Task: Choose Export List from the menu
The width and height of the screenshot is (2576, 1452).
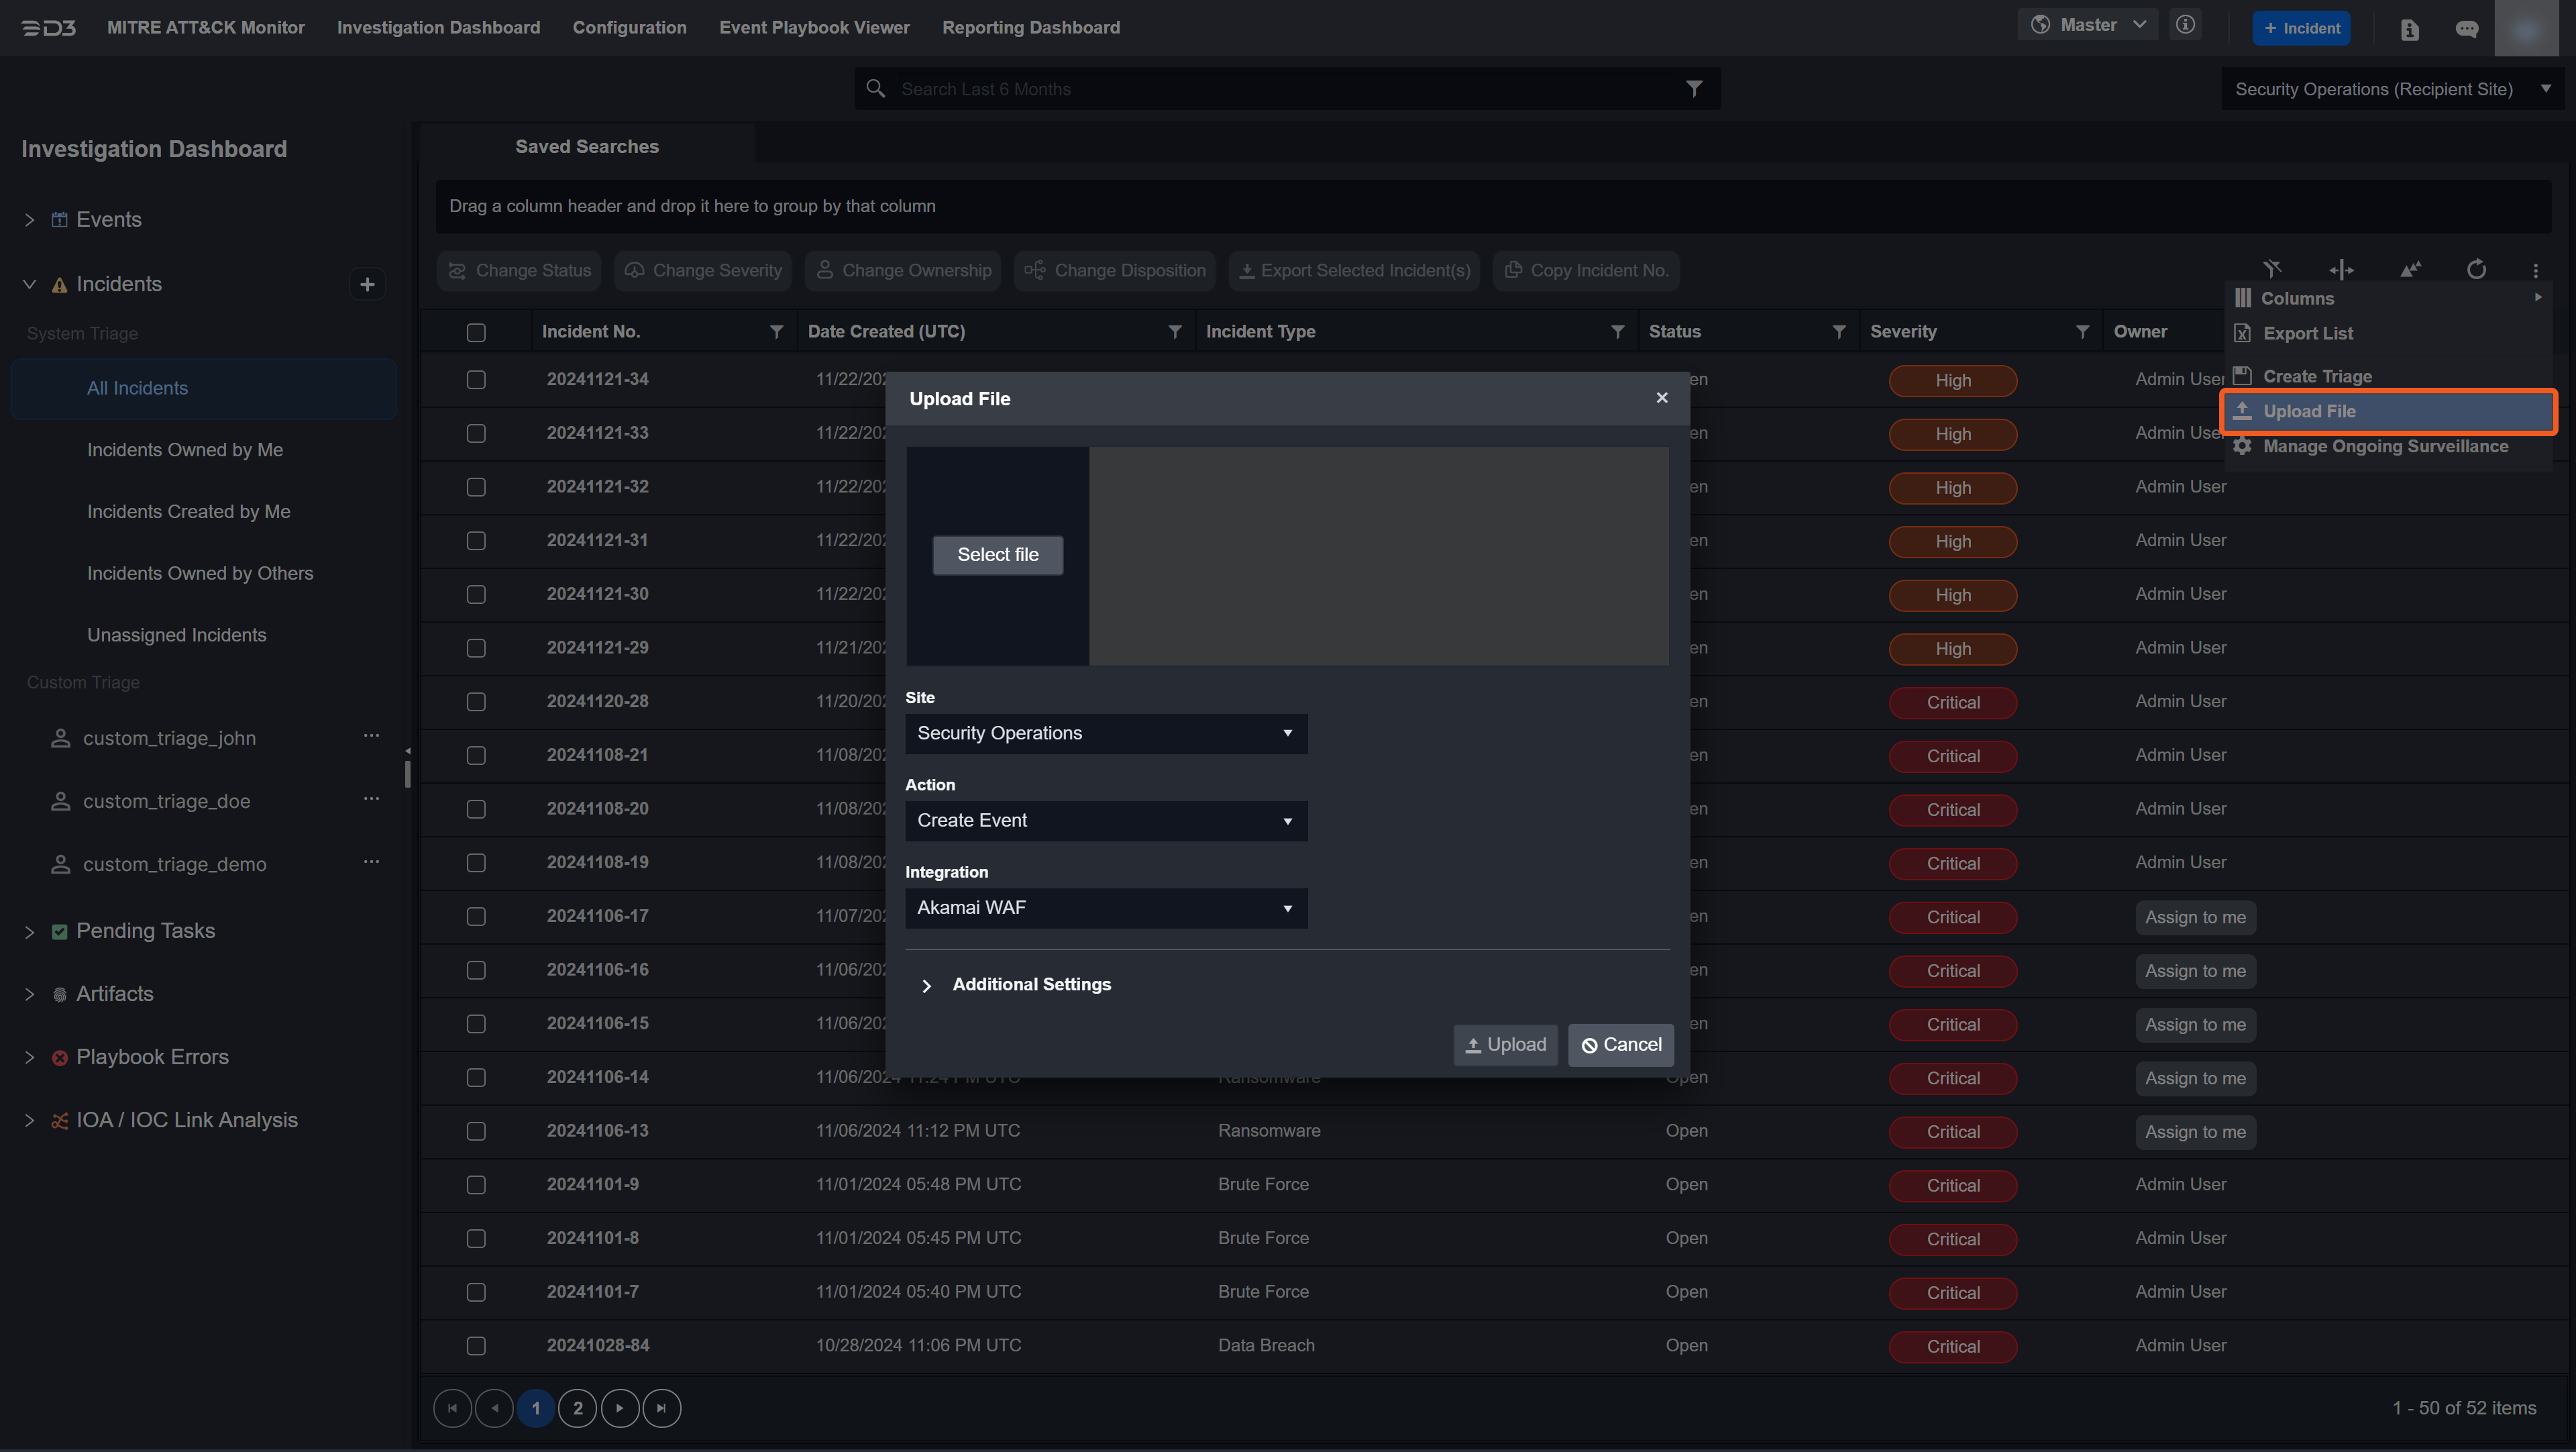Action: coord(2308,334)
